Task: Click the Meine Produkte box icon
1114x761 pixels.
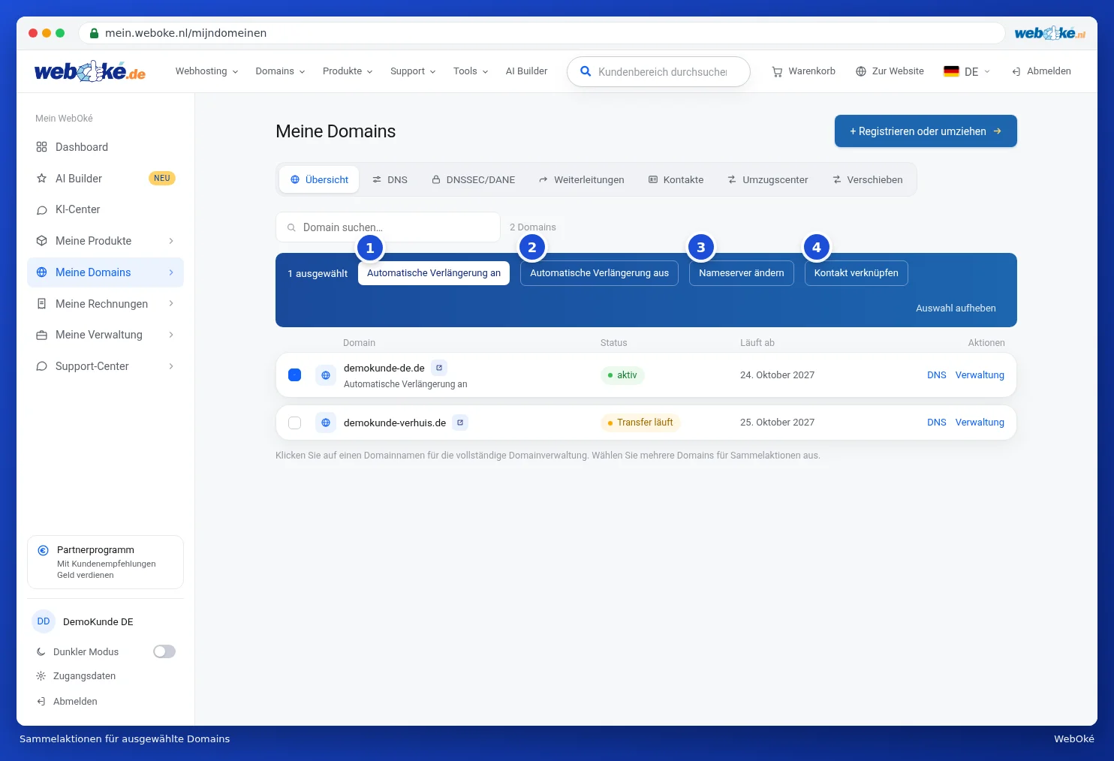Action: click(x=41, y=241)
